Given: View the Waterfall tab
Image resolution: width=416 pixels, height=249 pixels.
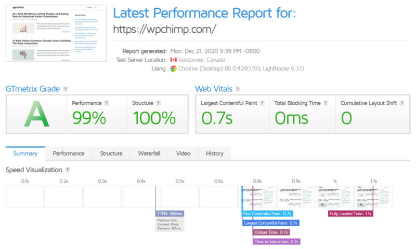Looking at the screenshot, I should point(149,154).
